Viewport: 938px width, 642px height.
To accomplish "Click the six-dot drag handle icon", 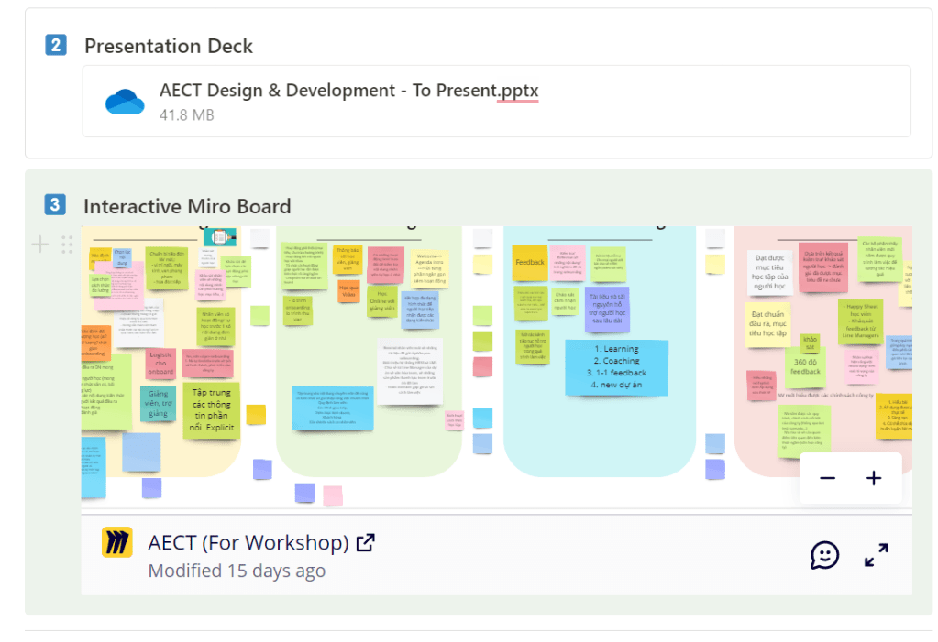I will (67, 244).
